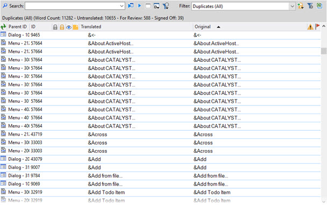Screen dimensions: 327x205
Task: Open the search history filter funnel icon
Action: click(166, 6)
